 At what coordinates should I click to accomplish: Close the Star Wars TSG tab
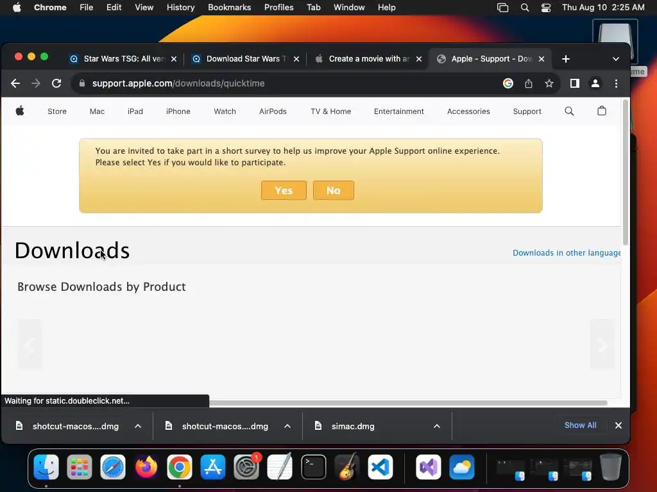click(174, 59)
